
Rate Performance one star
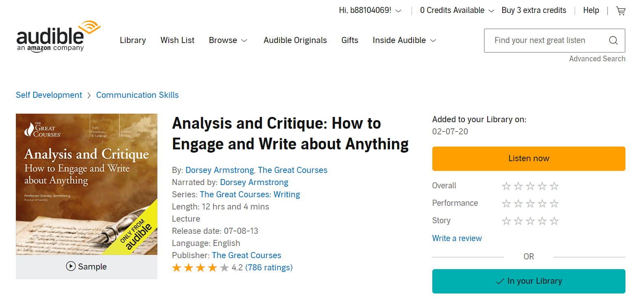506,203
